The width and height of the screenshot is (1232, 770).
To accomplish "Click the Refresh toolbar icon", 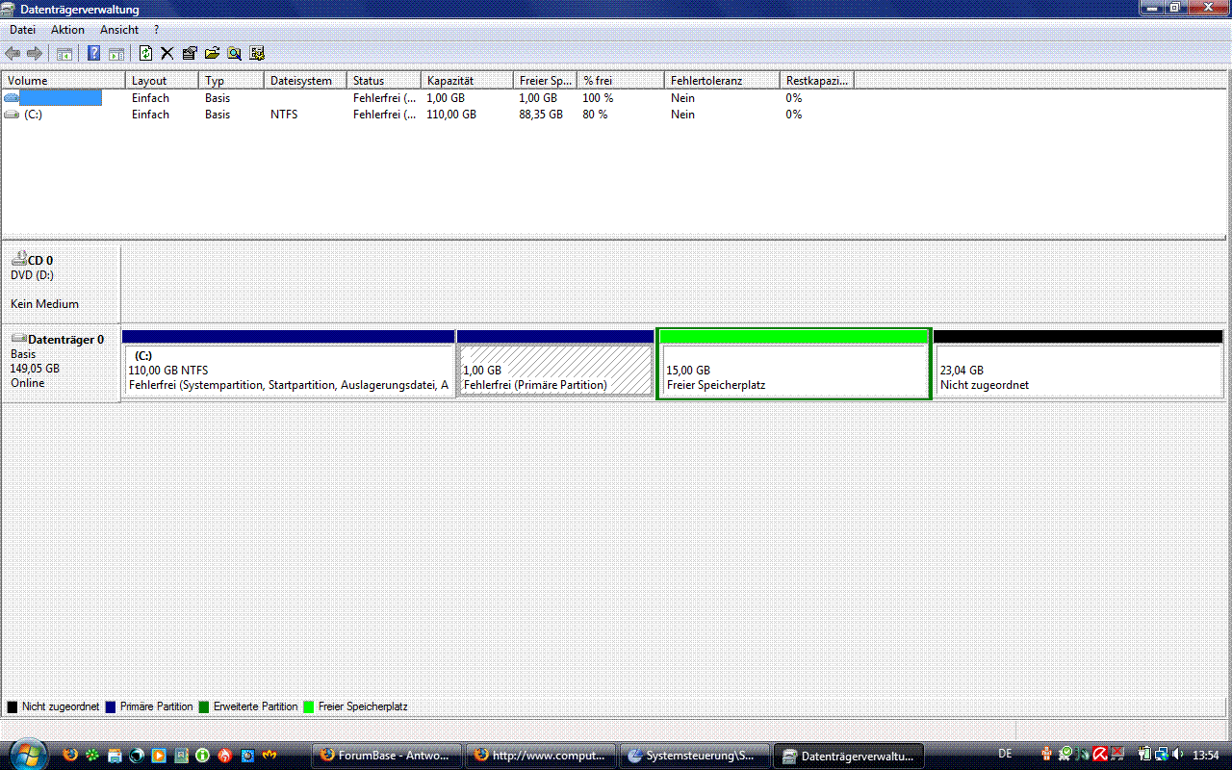I will coord(146,53).
